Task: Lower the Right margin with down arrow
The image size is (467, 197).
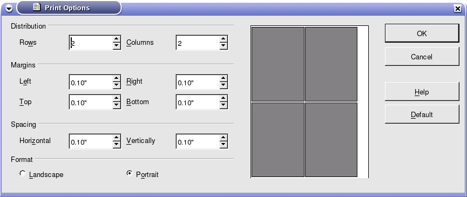Action: pos(224,85)
